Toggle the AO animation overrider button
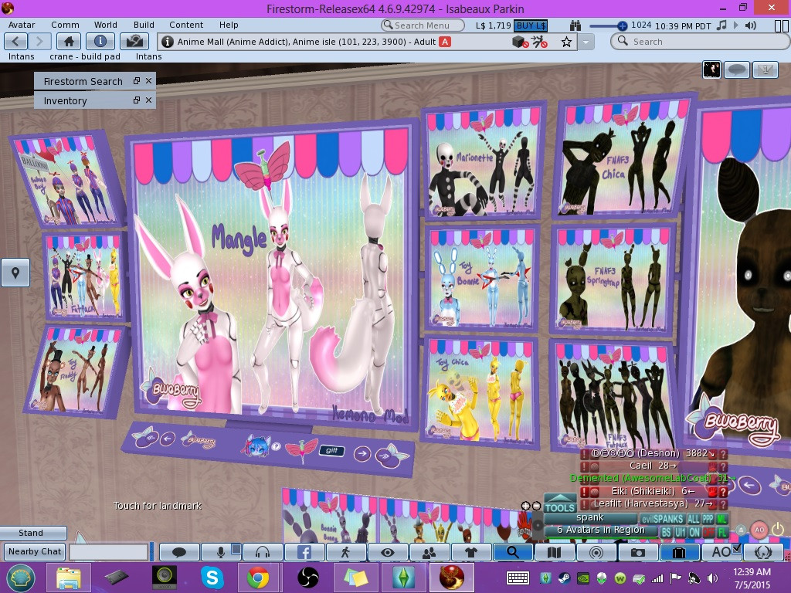 click(x=721, y=552)
